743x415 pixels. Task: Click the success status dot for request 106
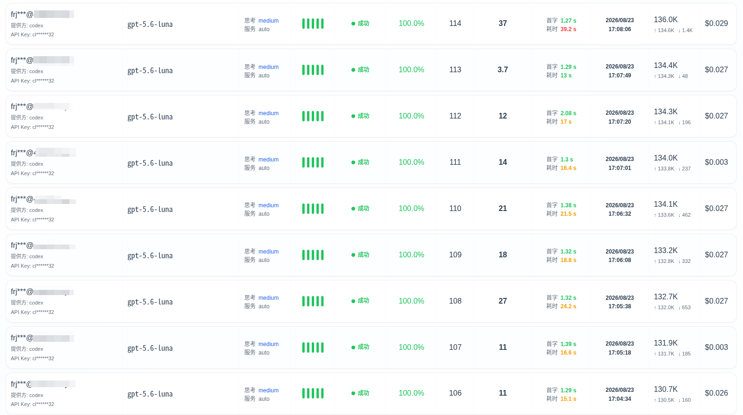(353, 393)
